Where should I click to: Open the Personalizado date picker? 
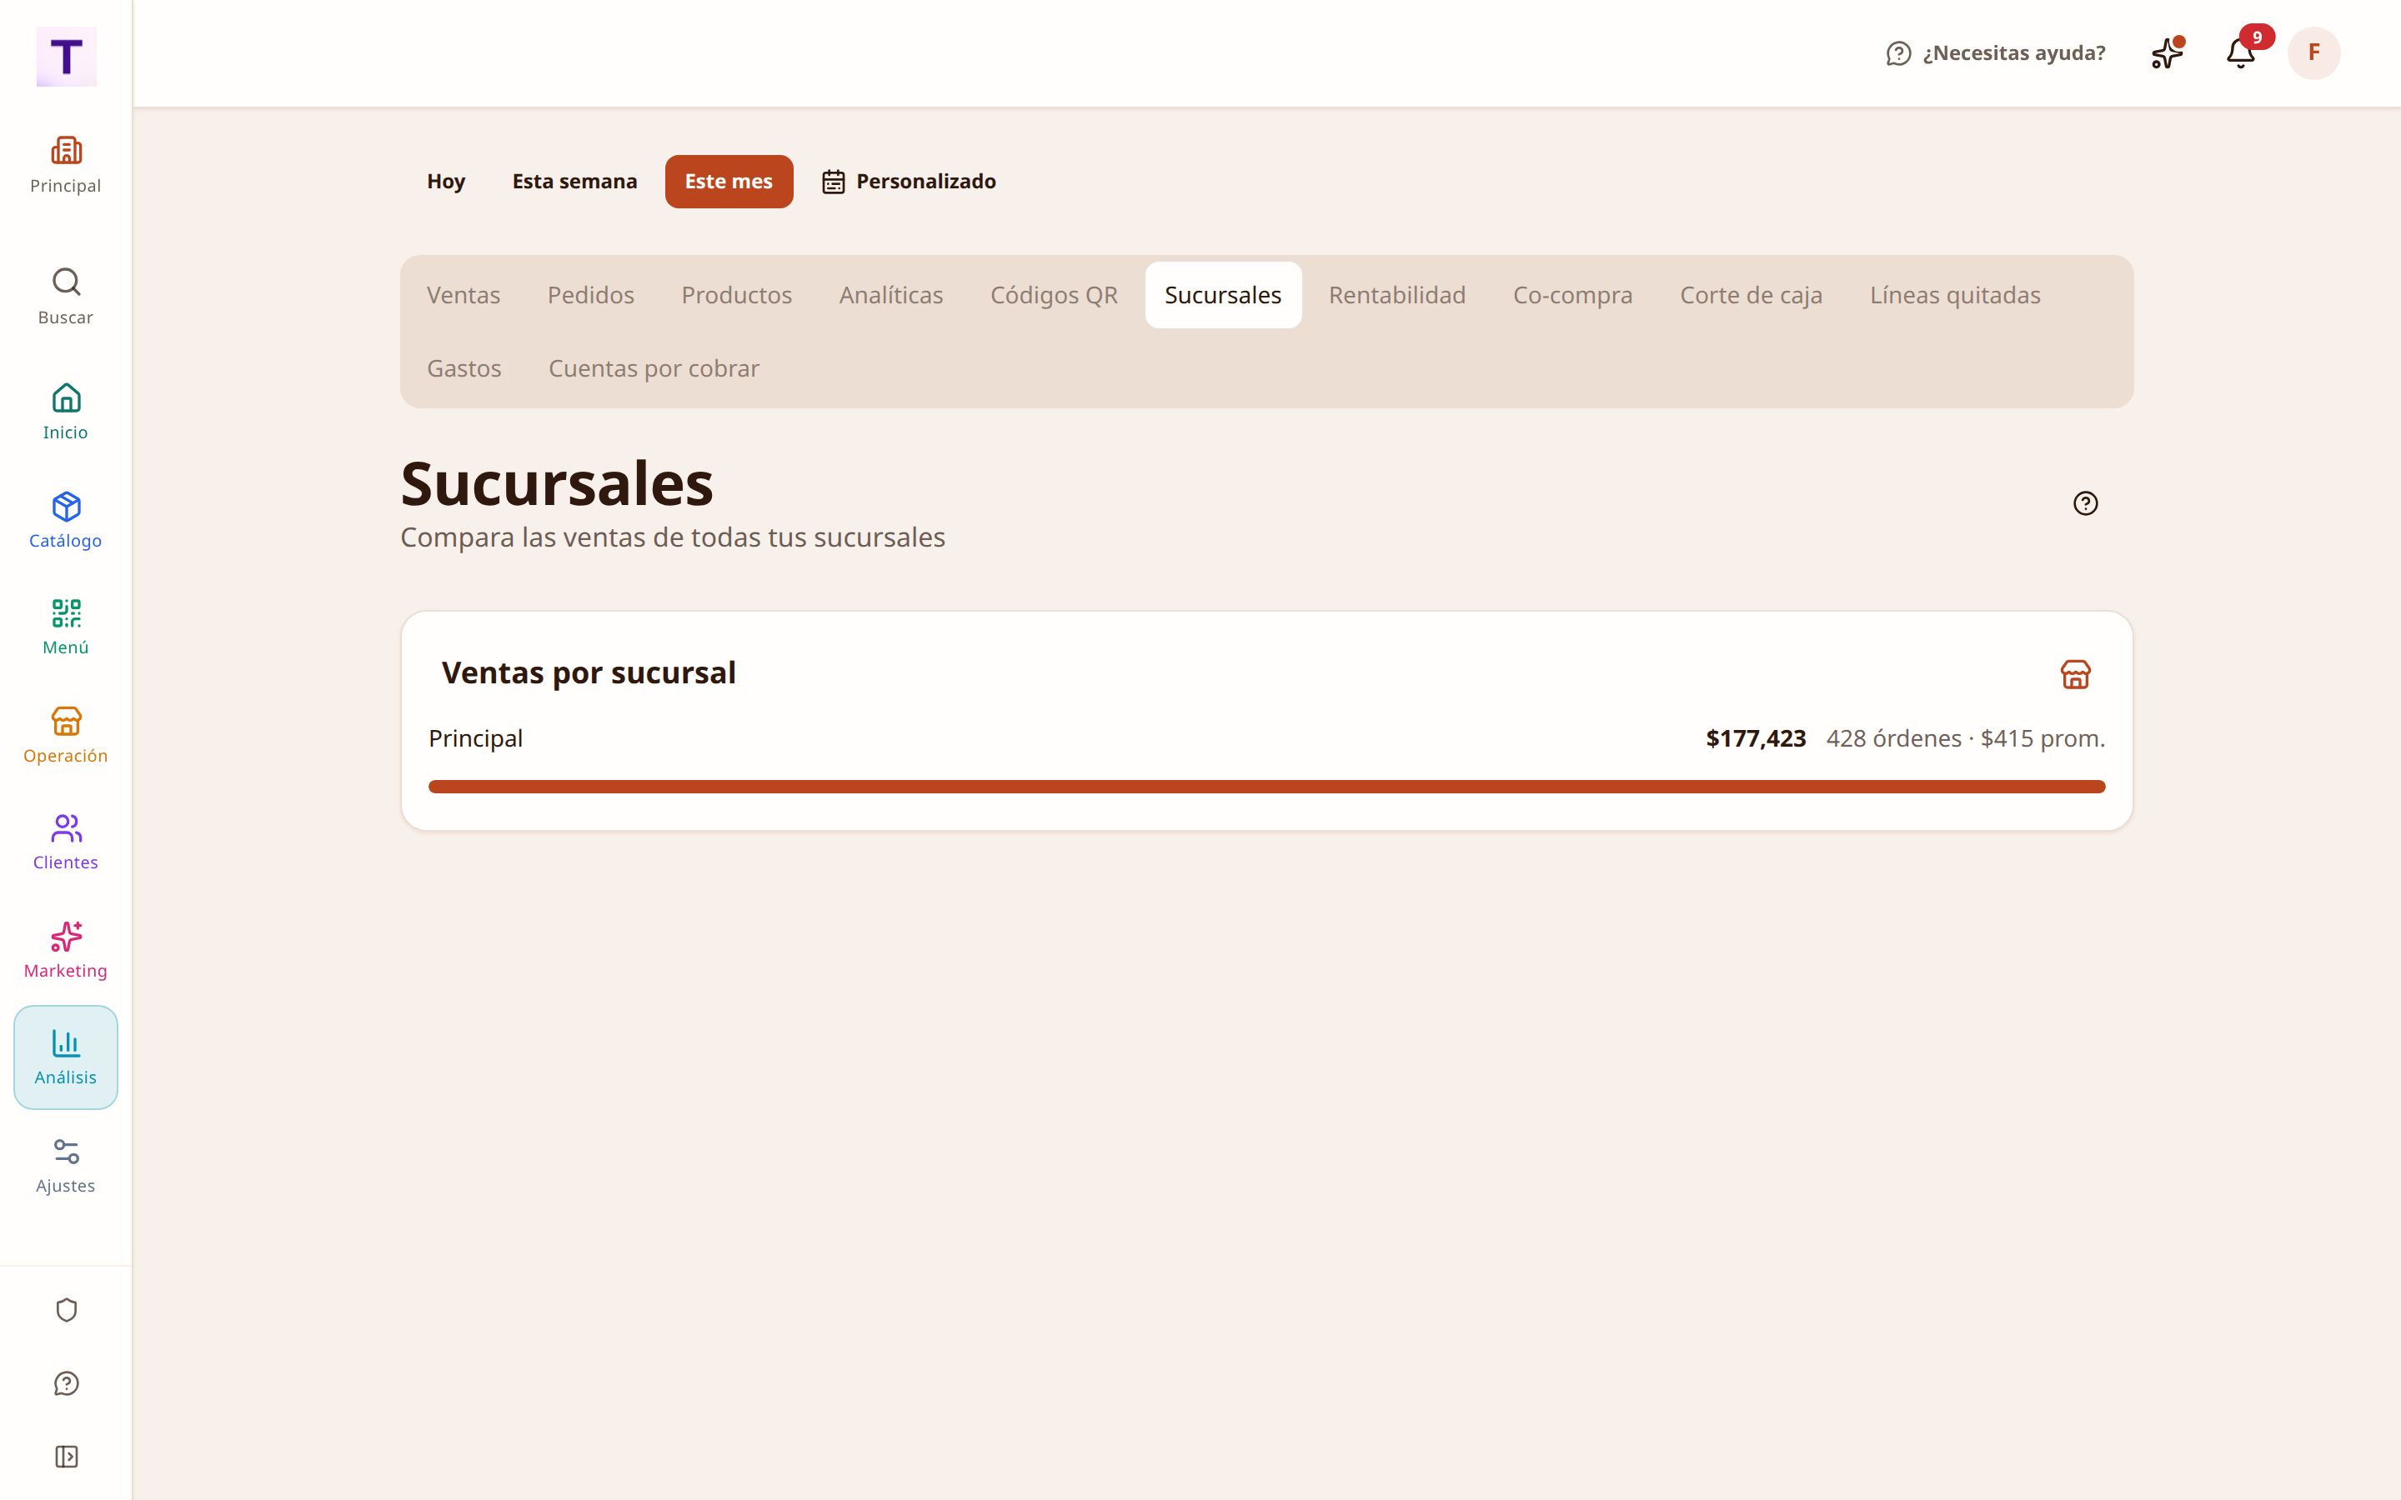point(909,182)
